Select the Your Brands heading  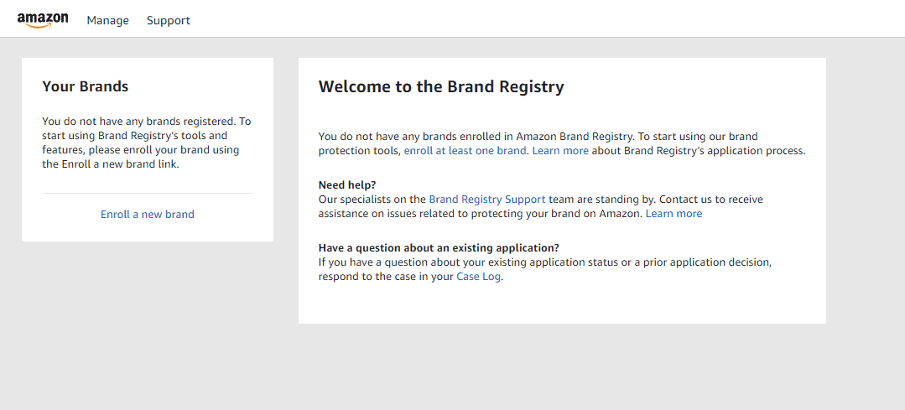[x=86, y=86]
